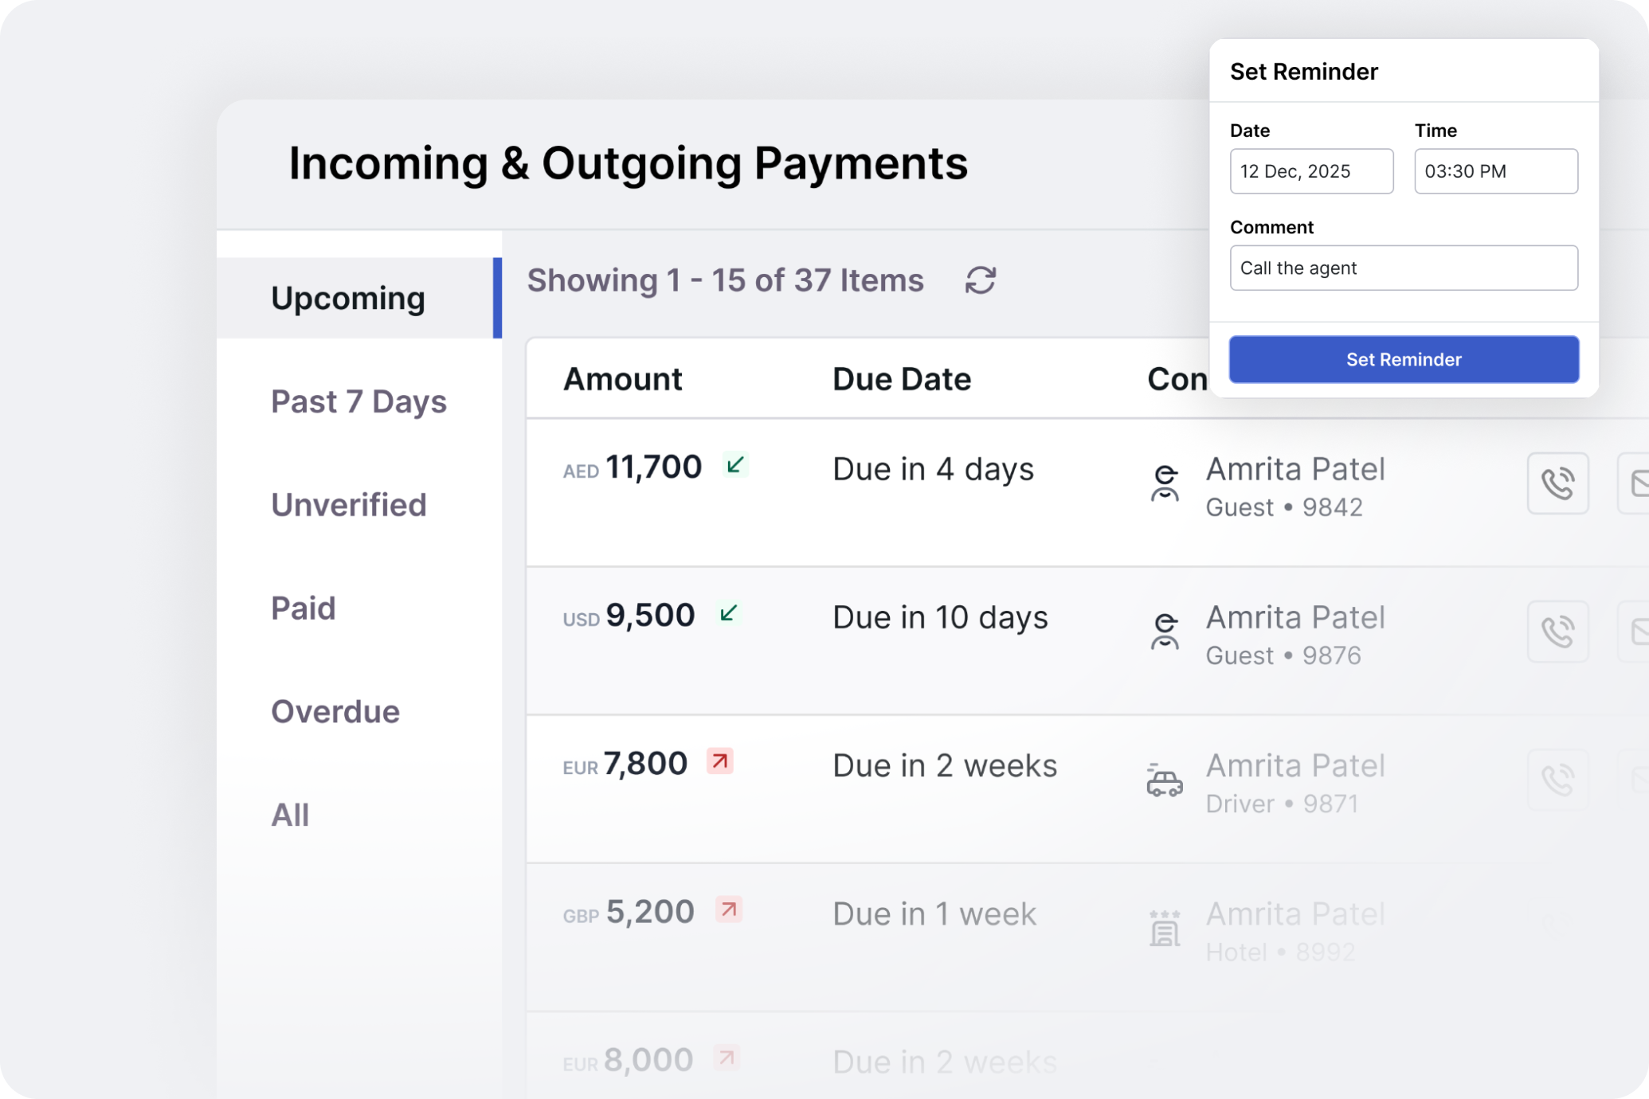Click the refresh icon next to item count

tap(981, 280)
